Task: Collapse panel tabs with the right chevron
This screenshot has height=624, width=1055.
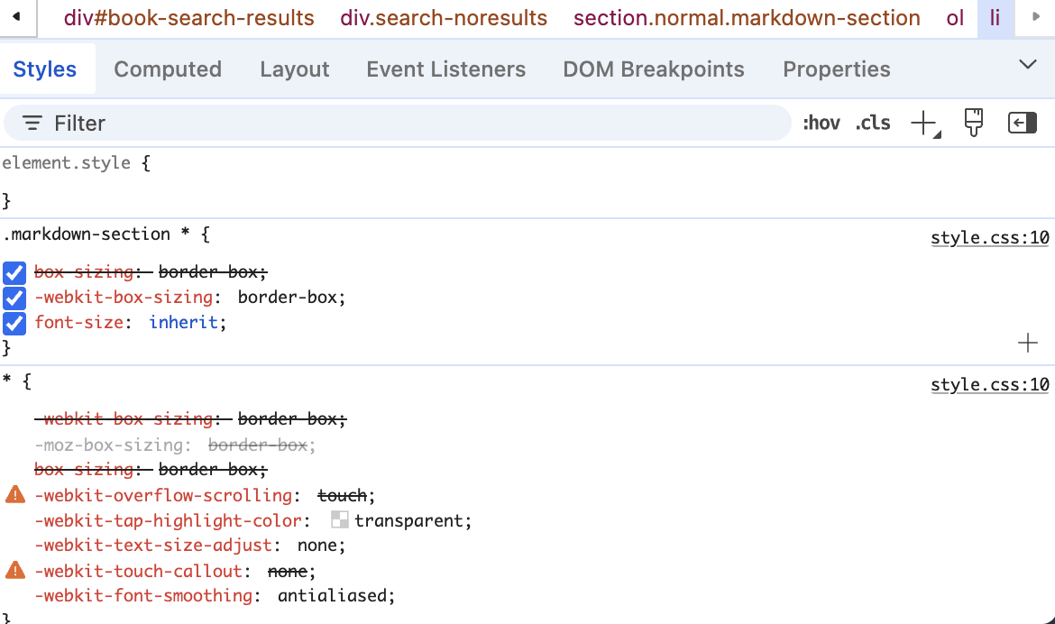Action: 1027,64
